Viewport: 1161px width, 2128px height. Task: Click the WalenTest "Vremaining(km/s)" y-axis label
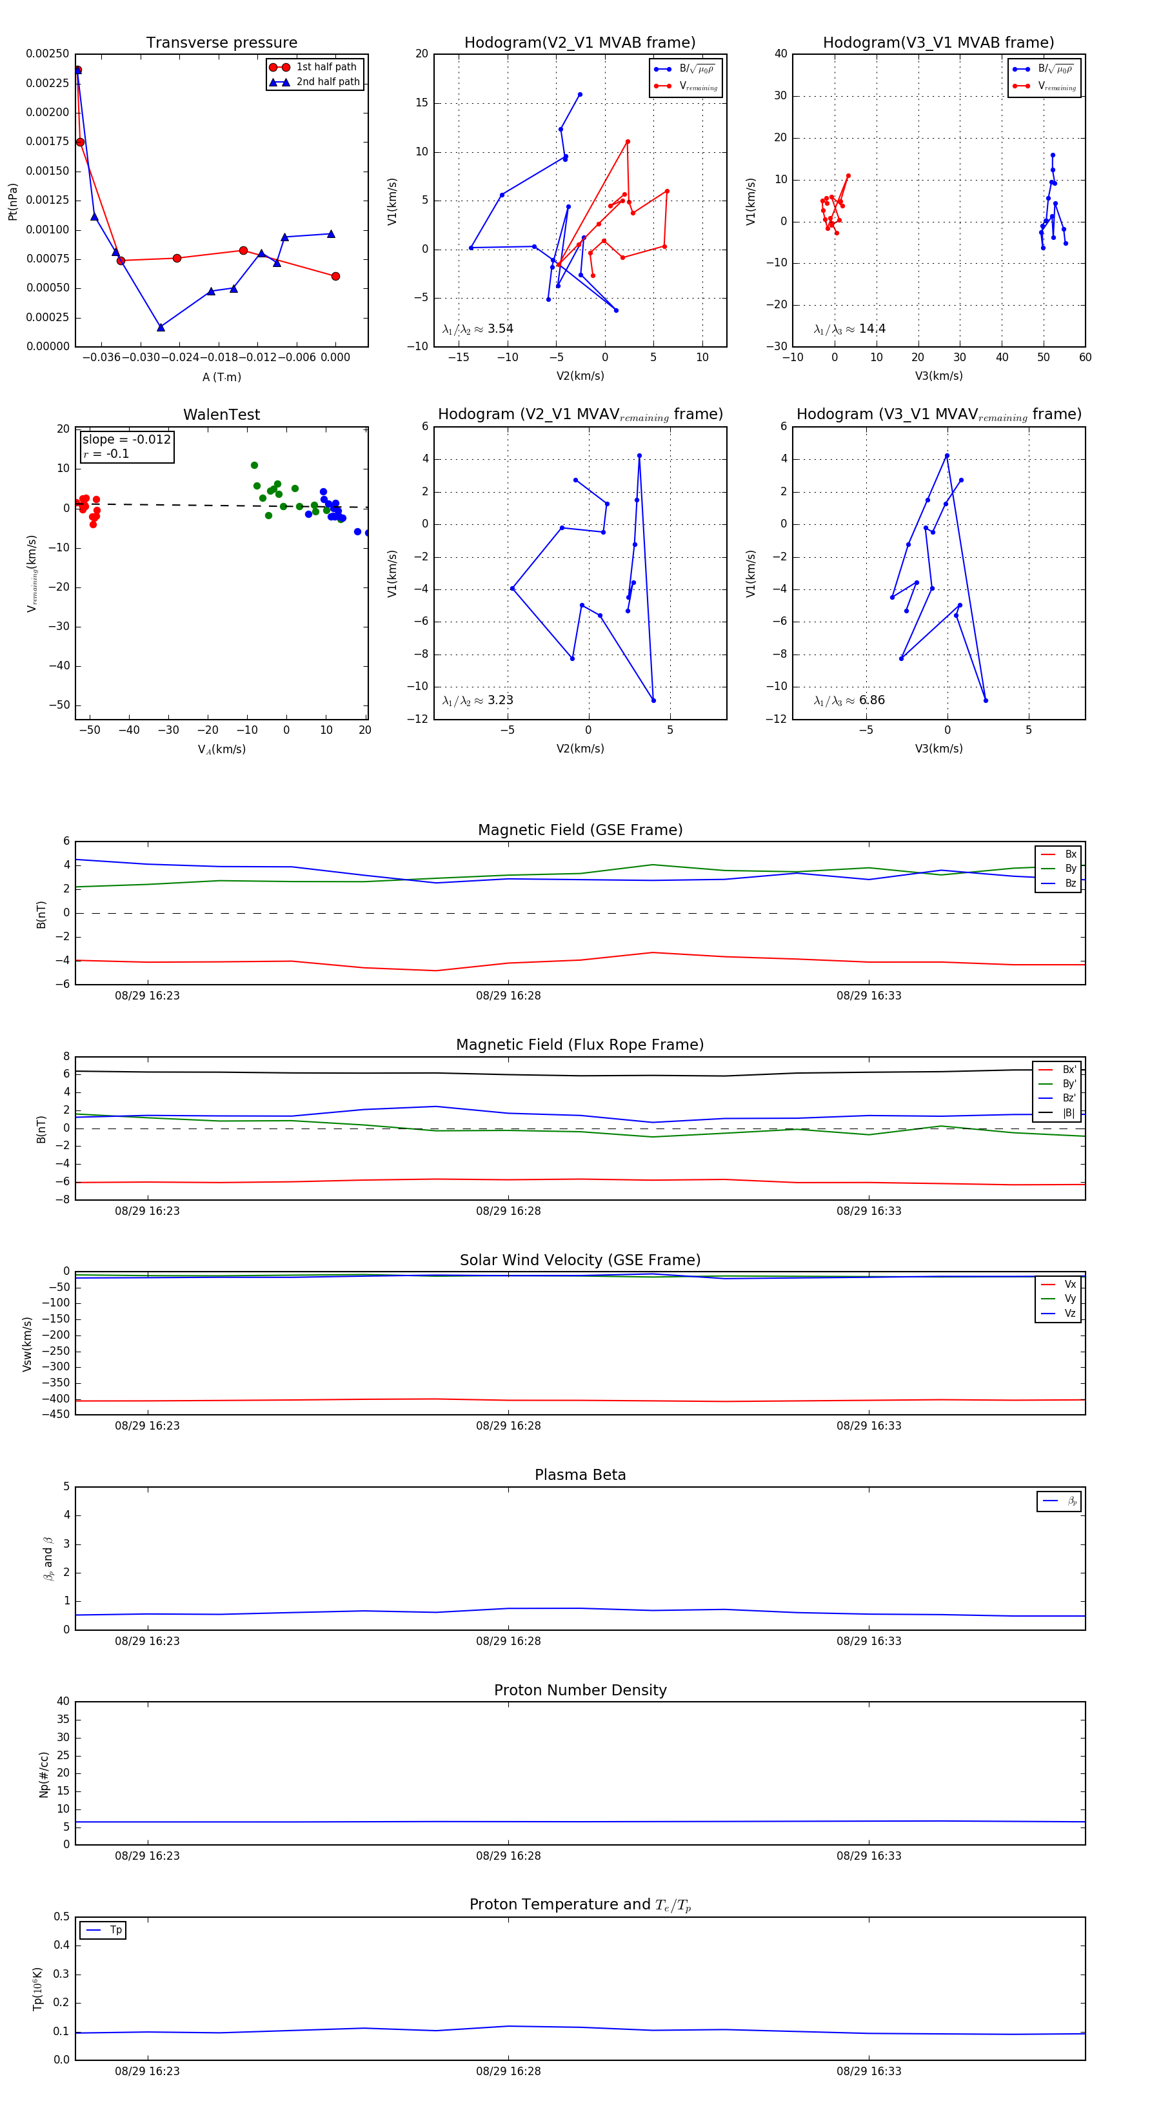tap(32, 573)
